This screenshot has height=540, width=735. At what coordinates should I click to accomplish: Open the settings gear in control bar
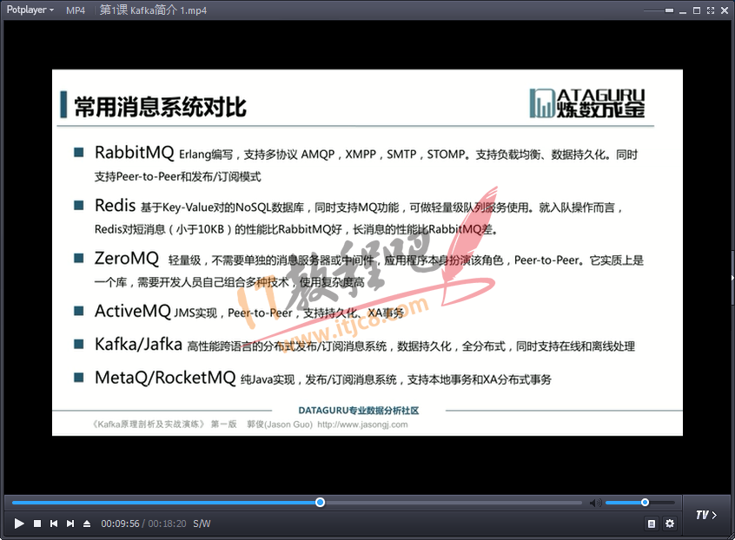[670, 524]
